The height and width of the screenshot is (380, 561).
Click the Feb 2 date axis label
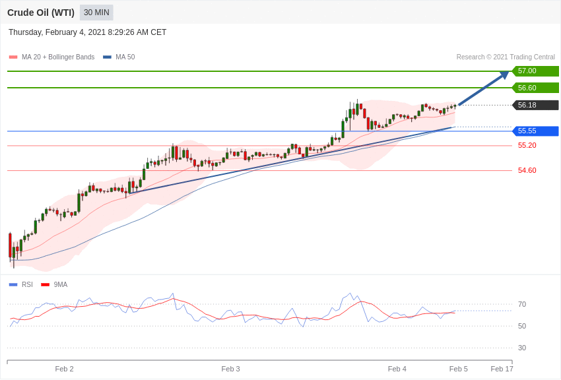tap(65, 369)
